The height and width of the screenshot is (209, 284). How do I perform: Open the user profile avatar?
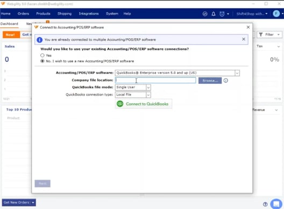[x=276, y=13]
